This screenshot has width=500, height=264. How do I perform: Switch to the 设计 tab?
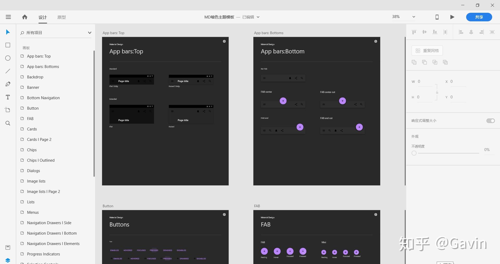coord(43,17)
